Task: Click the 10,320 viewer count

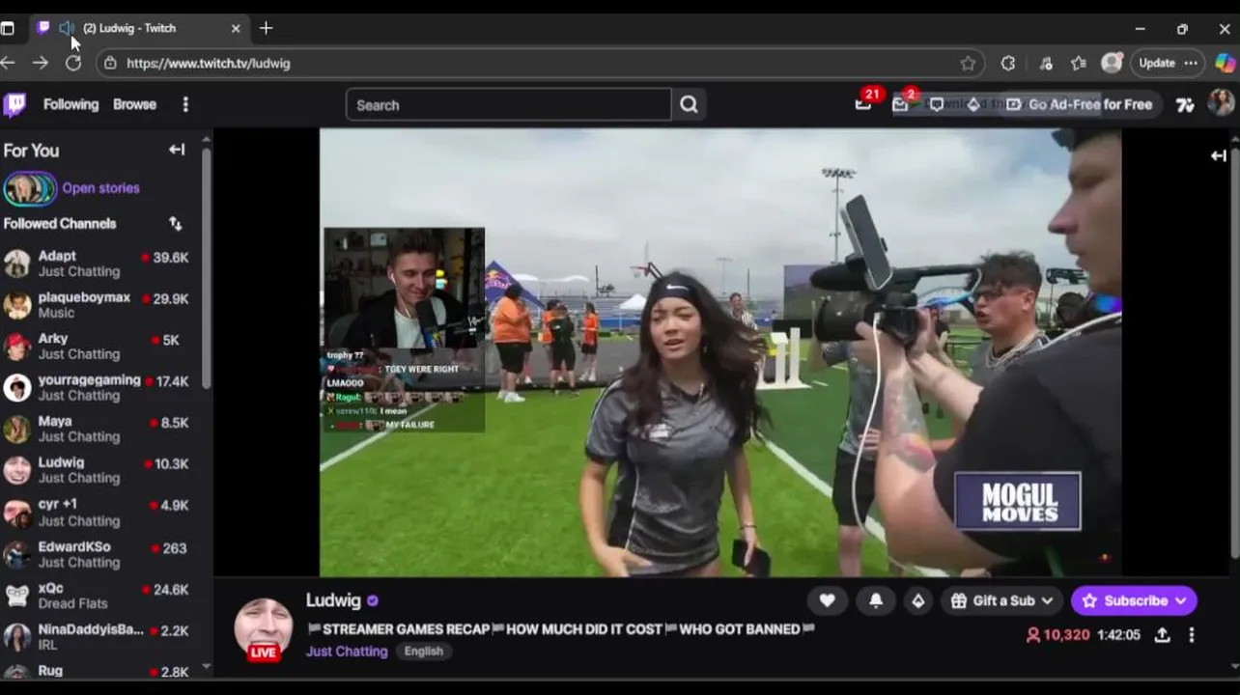Action: [x=1057, y=634]
